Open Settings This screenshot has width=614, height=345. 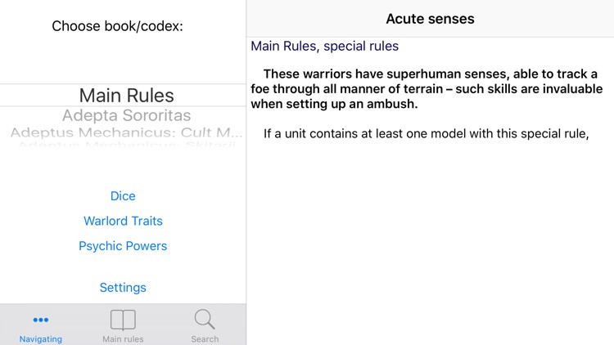123,288
